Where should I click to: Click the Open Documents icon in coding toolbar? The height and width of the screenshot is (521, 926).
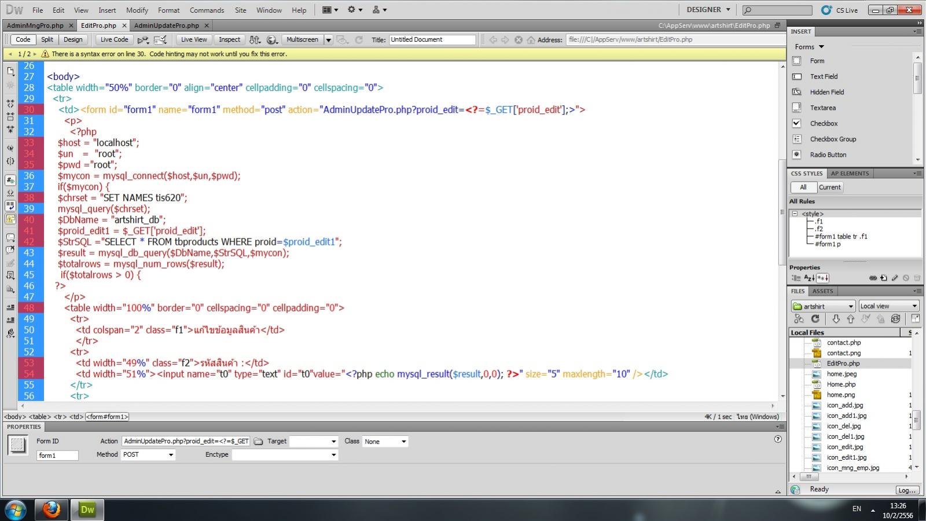(10, 71)
